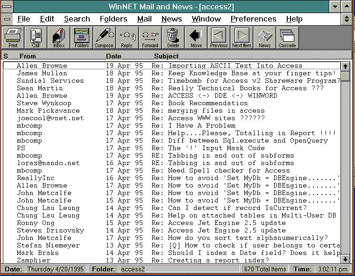
Task: Select Zamphier's report index message
Action: pos(171,260)
